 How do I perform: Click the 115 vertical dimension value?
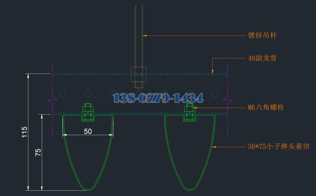[x=25, y=132]
